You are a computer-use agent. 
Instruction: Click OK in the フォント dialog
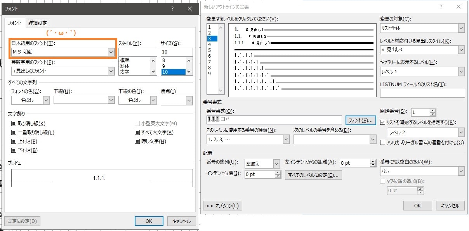click(149, 221)
